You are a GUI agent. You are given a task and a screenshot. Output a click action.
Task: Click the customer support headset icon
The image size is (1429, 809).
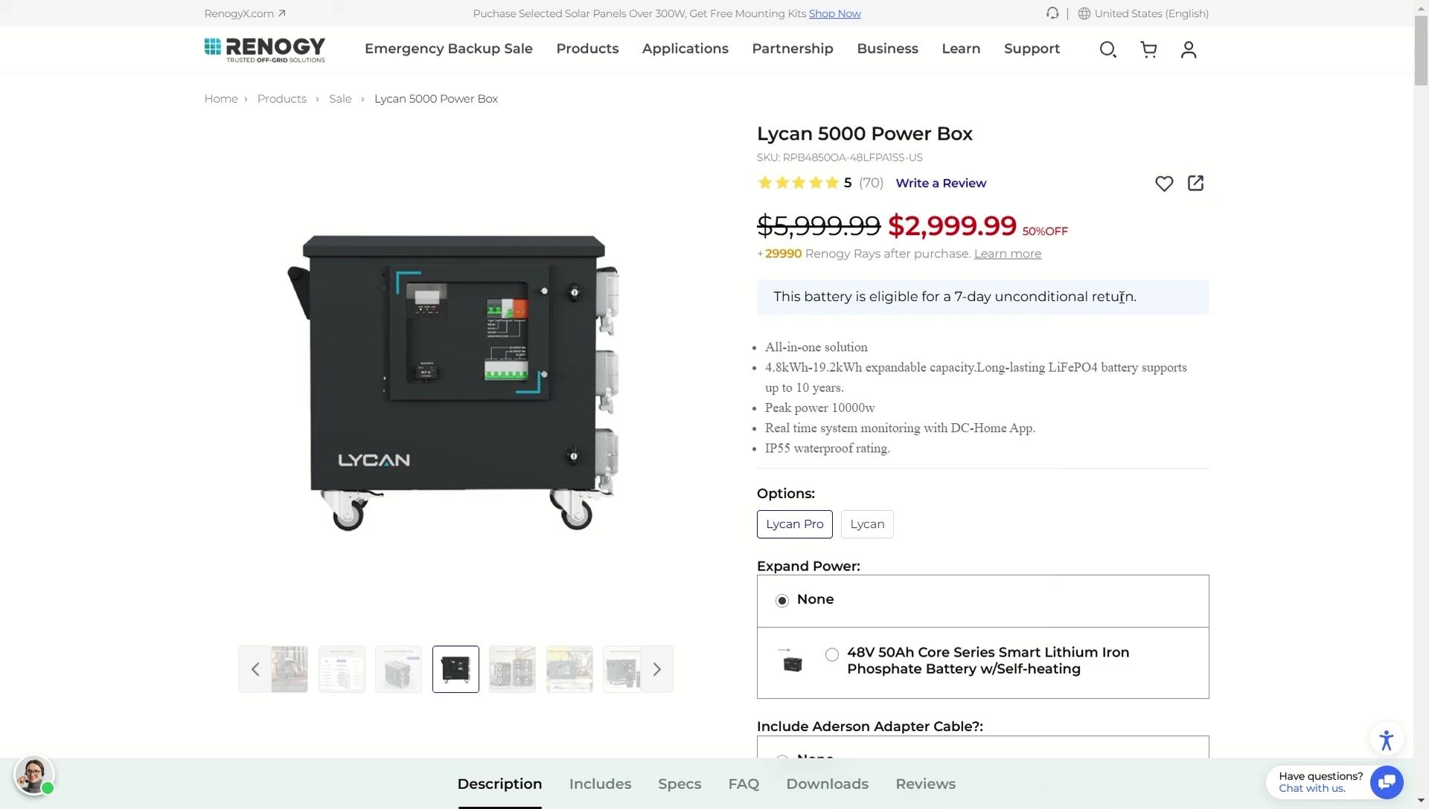coord(1052,13)
